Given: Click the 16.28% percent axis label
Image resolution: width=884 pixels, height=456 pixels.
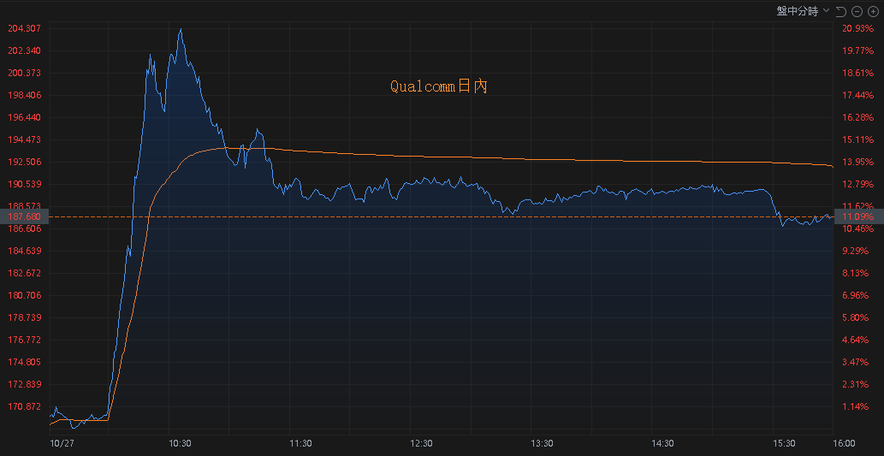Looking at the screenshot, I should [x=857, y=117].
